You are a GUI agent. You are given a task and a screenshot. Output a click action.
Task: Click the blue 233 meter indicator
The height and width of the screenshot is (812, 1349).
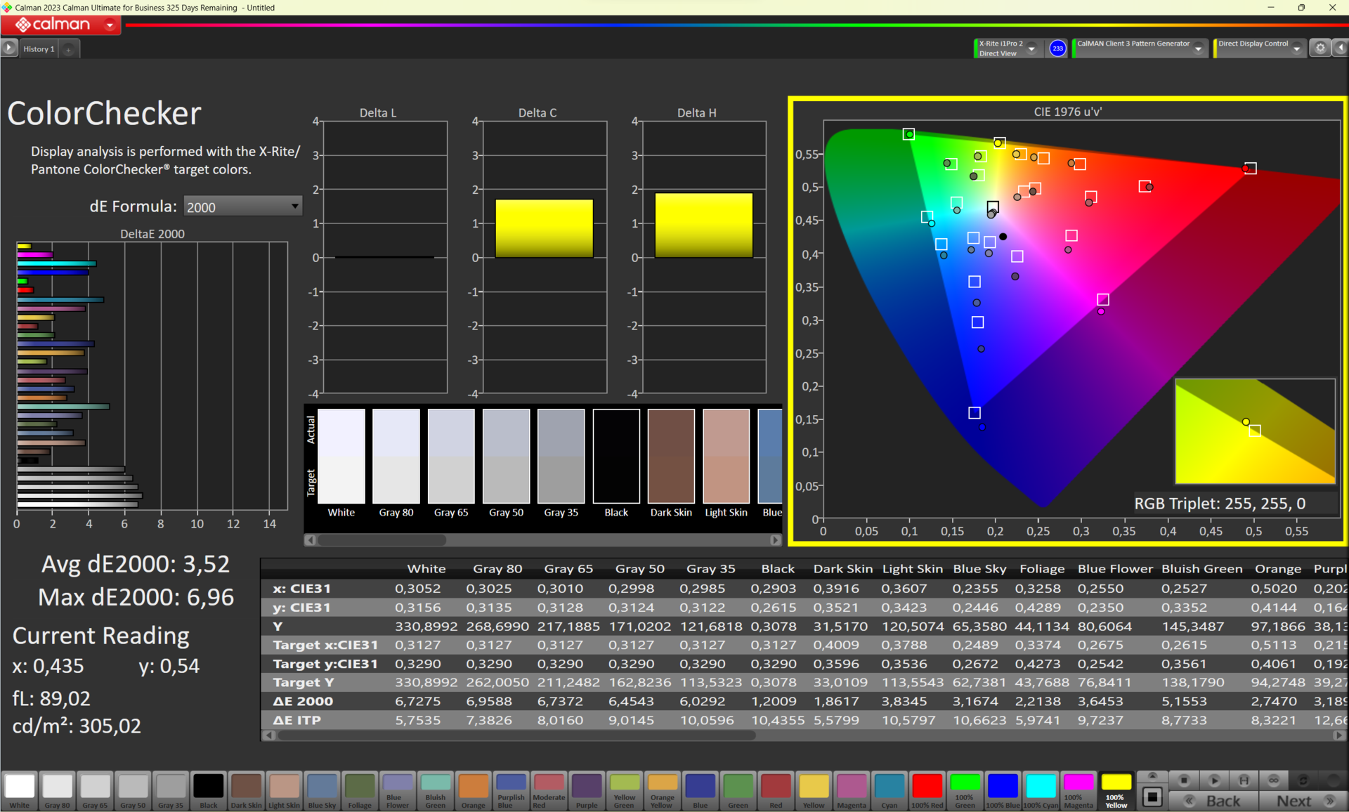(1057, 48)
